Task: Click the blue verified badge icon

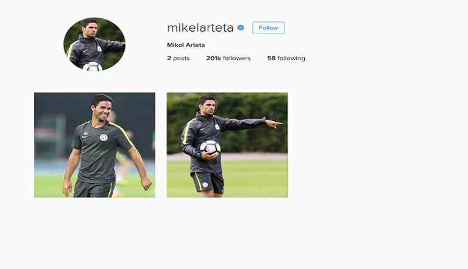Action: (x=241, y=28)
